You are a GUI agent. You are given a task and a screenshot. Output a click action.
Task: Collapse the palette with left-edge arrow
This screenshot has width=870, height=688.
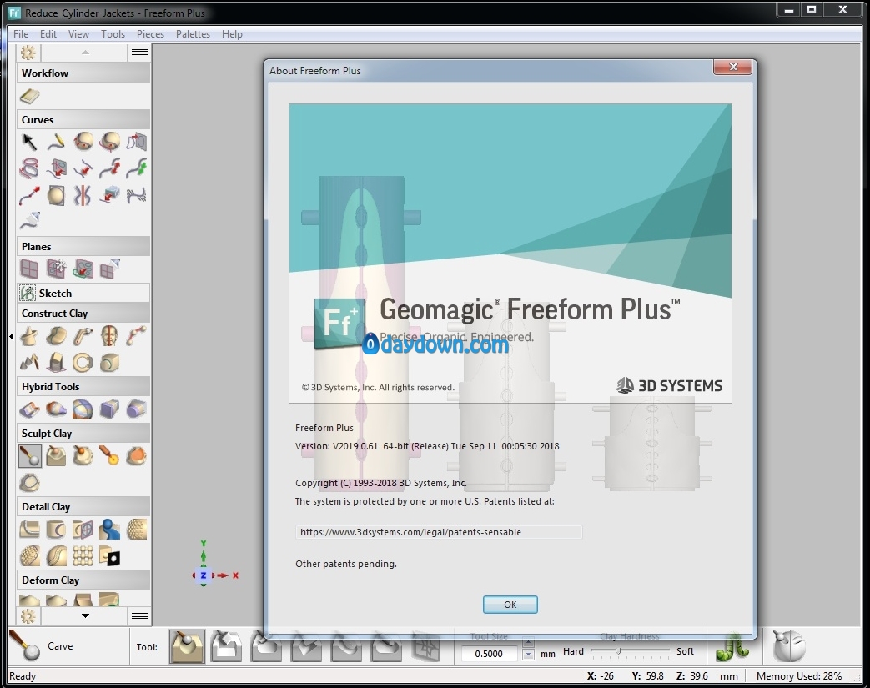tap(11, 336)
